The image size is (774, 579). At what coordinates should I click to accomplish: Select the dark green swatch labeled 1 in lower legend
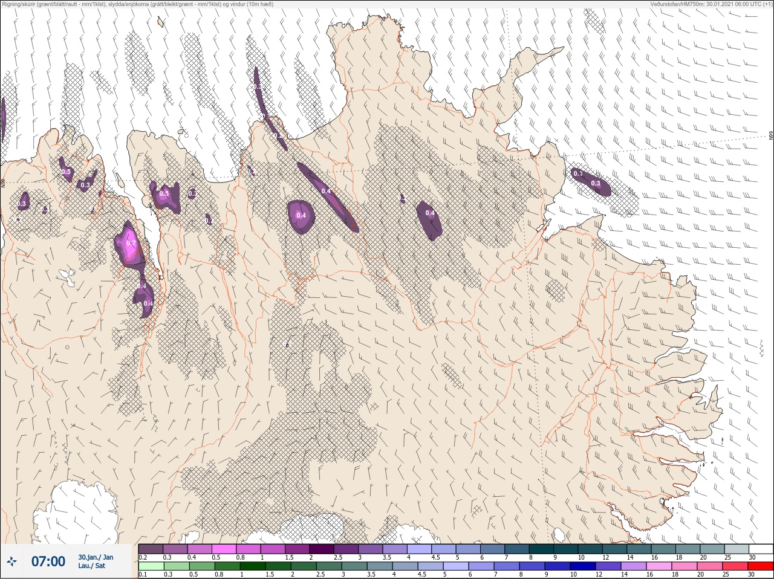coord(252,566)
